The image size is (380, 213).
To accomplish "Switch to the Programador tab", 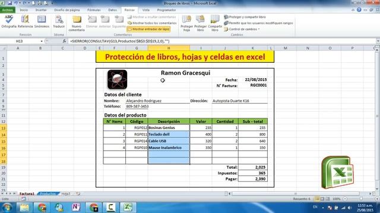I will [166, 10].
